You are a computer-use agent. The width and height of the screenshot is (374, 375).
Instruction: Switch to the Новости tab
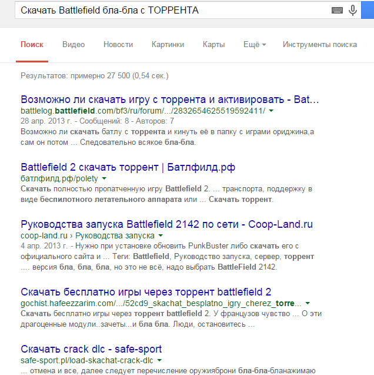click(118, 45)
